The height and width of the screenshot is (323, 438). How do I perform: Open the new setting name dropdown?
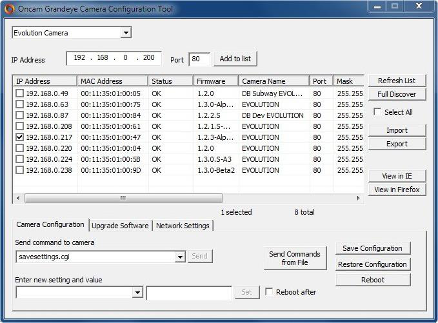(137, 292)
